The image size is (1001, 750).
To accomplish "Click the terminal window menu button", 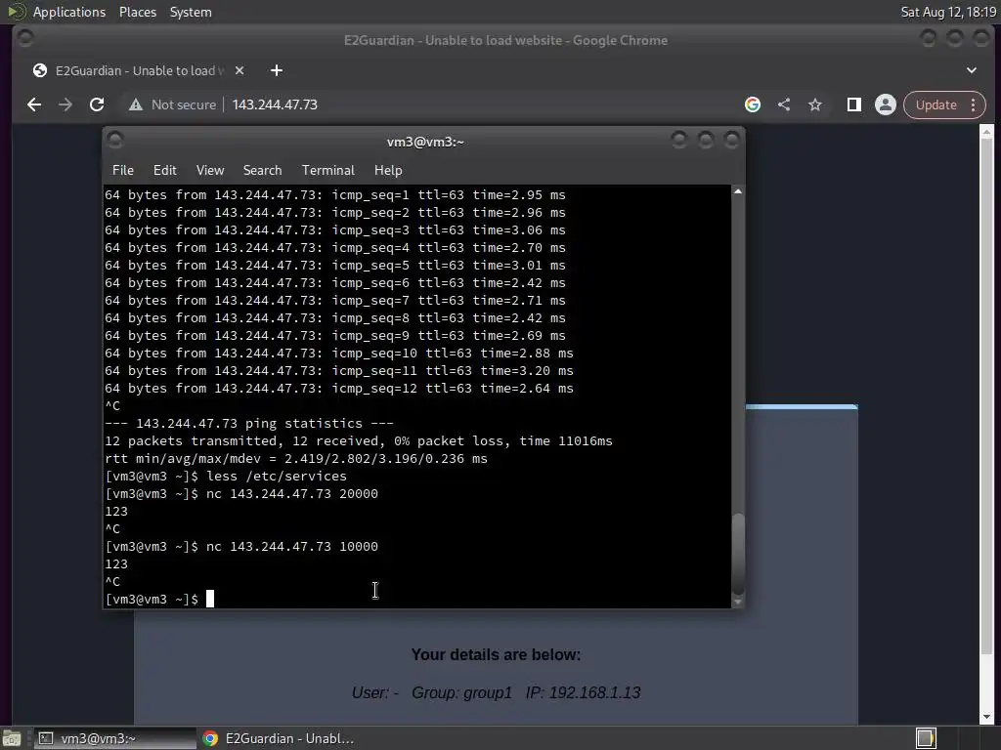I will pyautogui.click(x=115, y=140).
